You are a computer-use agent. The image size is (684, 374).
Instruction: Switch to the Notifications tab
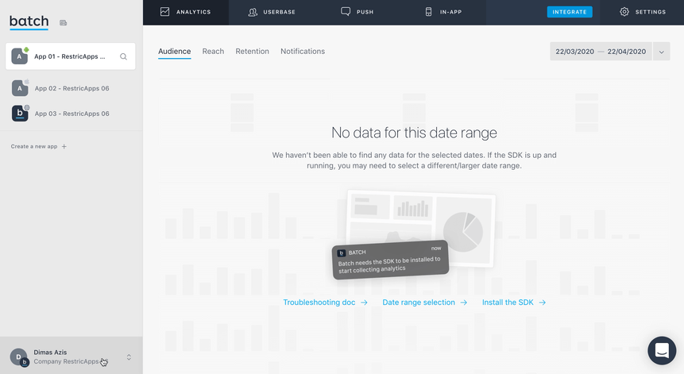[303, 52]
